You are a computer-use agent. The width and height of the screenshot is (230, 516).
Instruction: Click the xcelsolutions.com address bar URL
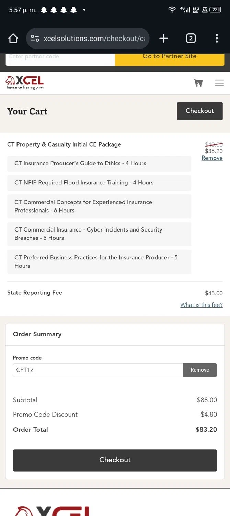94,39
